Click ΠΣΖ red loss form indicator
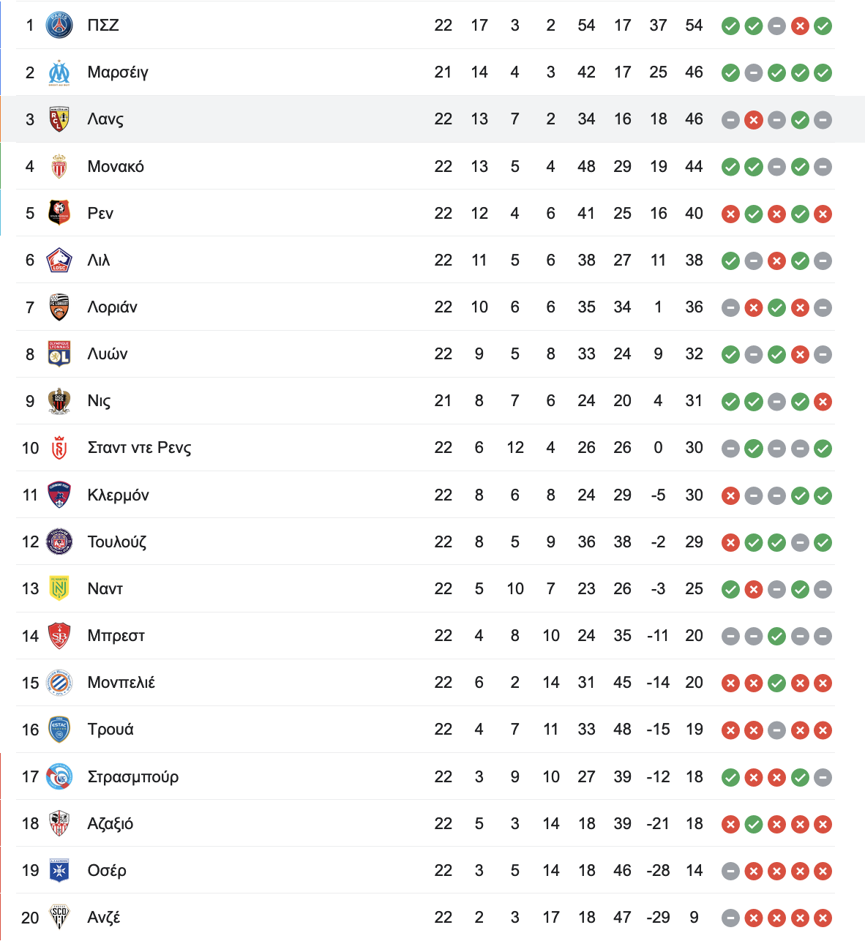The width and height of the screenshot is (865, 944). click(800, 26)
